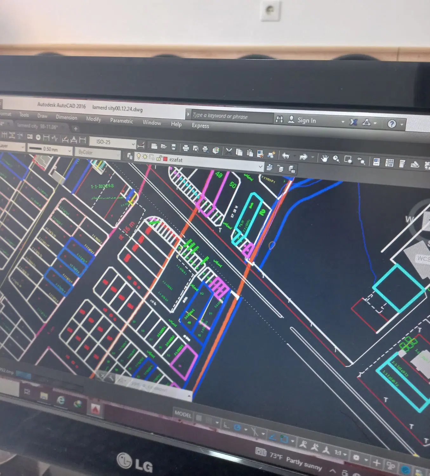The height and width of the screenshot is (476, 430).
Task: Toggle the layer on/off light bulb
Action: click(x=139, y=156)
